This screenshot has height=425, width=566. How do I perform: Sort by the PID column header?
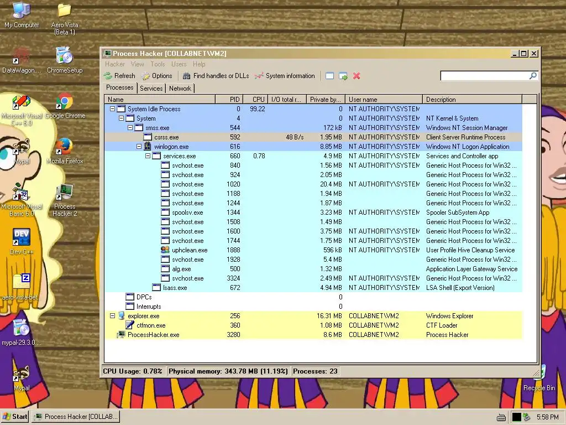[x=229, y=100]
